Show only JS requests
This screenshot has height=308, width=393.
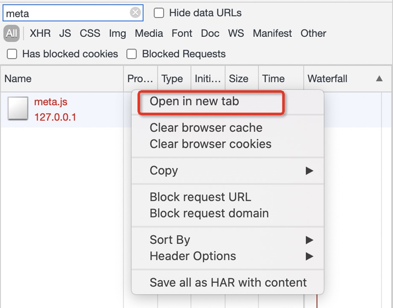[65, 33]
